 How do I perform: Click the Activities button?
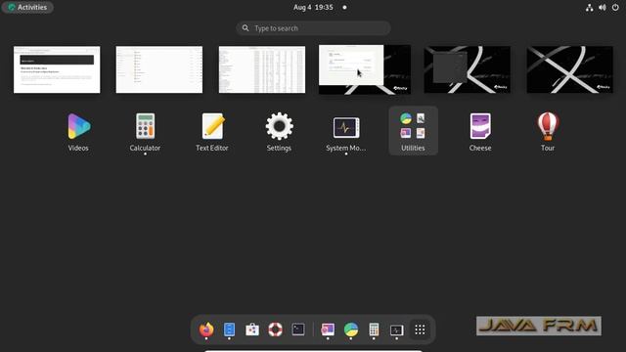point(27,7)
